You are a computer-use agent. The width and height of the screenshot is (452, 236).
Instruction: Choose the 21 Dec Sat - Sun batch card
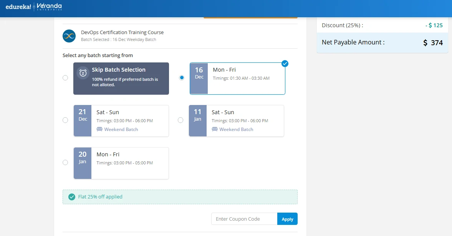tap(121, 121)
